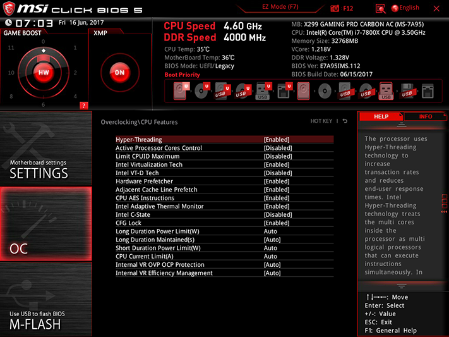Click the Game Boost dial ring

[x=44, y=72]
